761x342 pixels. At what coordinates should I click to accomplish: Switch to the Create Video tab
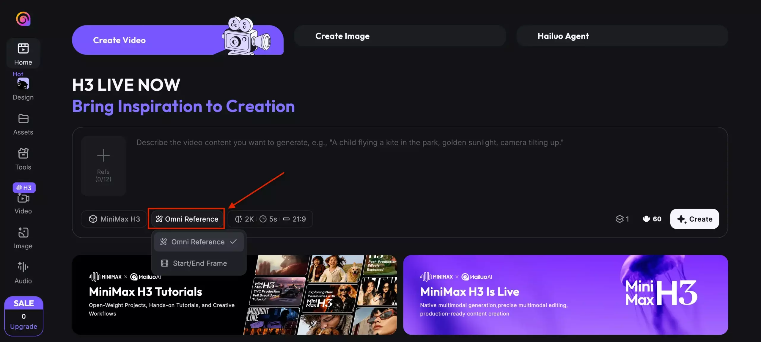coord(177,40)
